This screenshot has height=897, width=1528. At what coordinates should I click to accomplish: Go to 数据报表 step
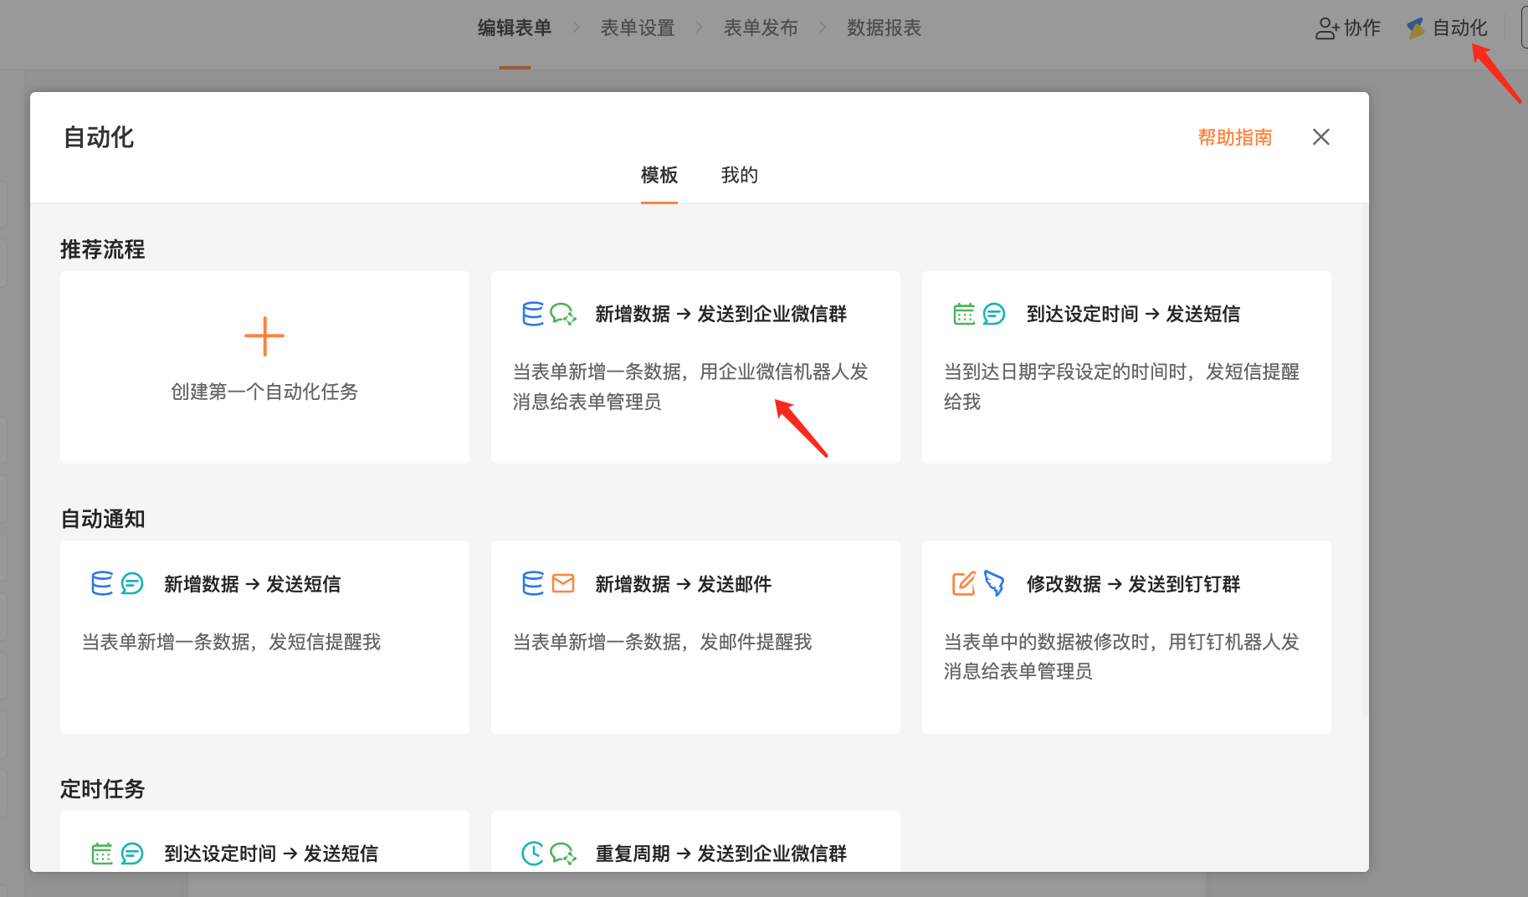pyautogui.click(x=884, y=28)
